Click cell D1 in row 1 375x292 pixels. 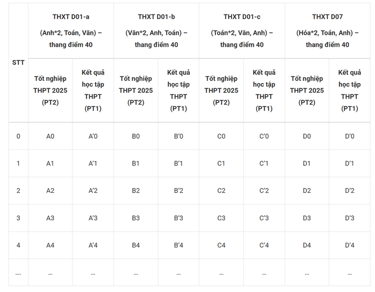tap(307, 163)
